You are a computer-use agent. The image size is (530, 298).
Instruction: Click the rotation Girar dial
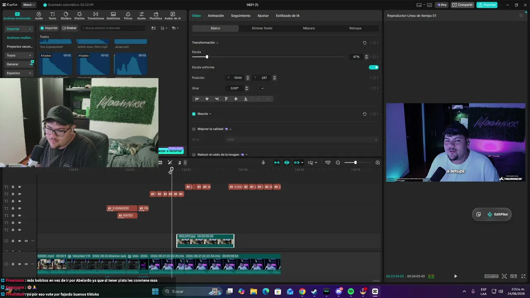point(261,88)
